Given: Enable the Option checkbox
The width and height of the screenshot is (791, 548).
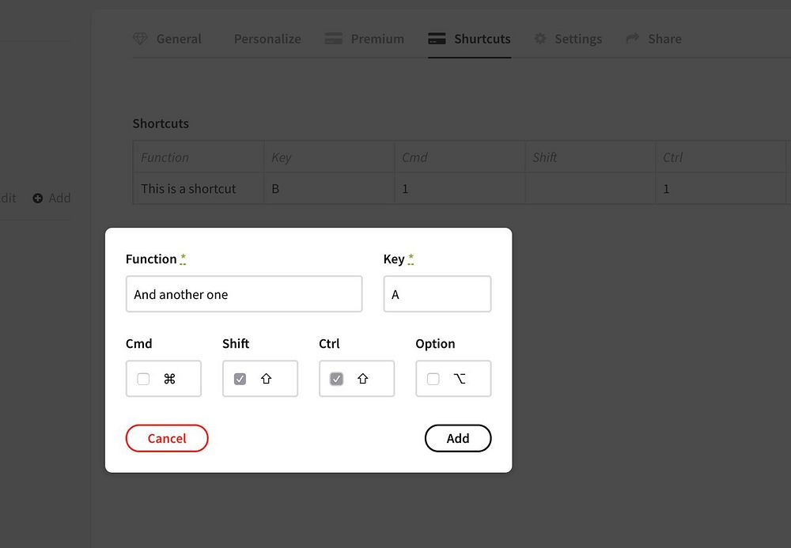Looking at the screenshot, I should 433,379.
